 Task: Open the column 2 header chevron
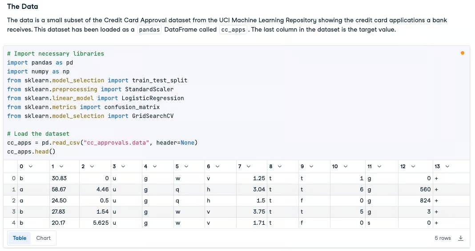tap(92, 166)
